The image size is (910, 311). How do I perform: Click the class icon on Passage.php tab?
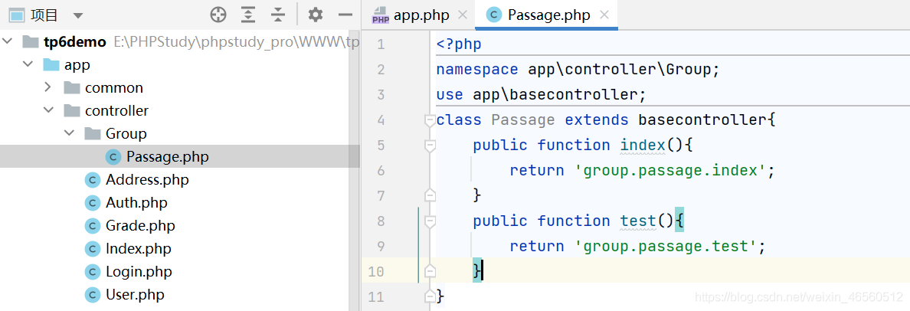[x=494, y=15]
